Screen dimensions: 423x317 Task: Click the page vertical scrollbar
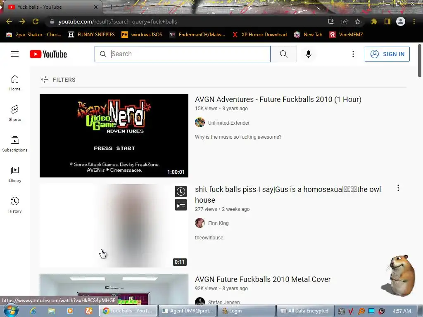pos(420,61)
